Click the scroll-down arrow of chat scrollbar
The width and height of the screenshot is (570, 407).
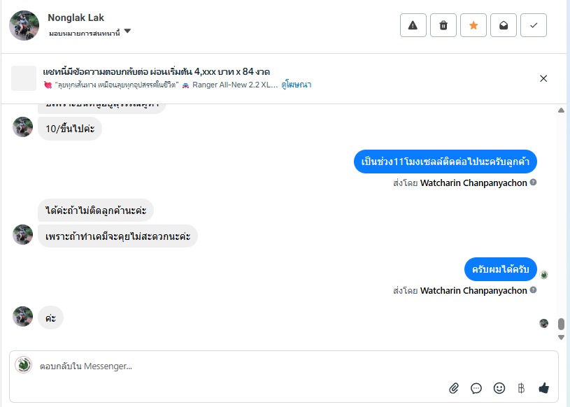click(x=561, y=337)
